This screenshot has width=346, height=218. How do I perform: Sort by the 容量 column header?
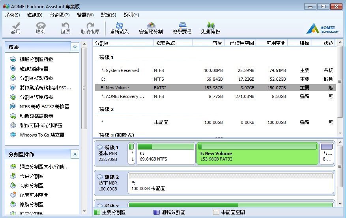tap(209, 43)
